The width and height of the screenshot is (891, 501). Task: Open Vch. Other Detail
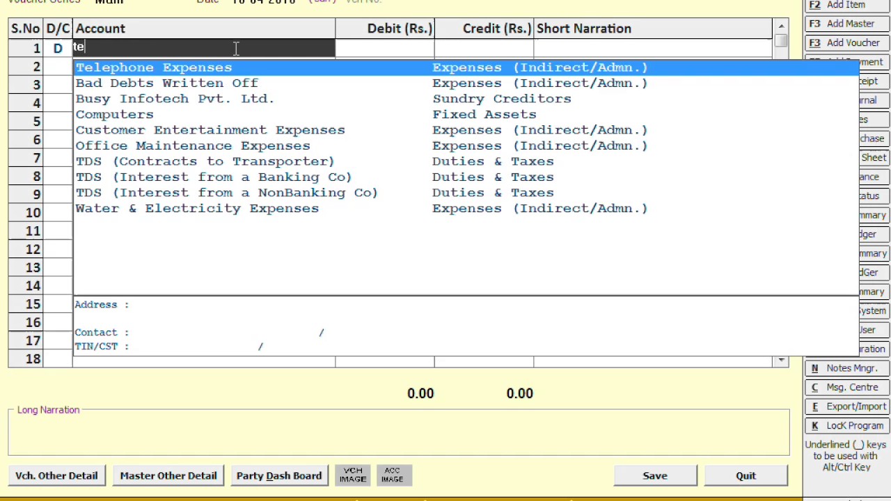56,475
